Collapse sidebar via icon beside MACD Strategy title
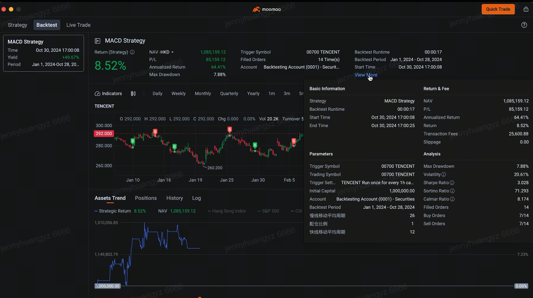This screenshot has width=533, height=298. point(98,41)
